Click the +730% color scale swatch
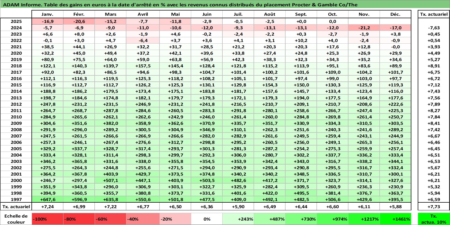This screenshot has height=225, width=450. [x=301, y=219]
